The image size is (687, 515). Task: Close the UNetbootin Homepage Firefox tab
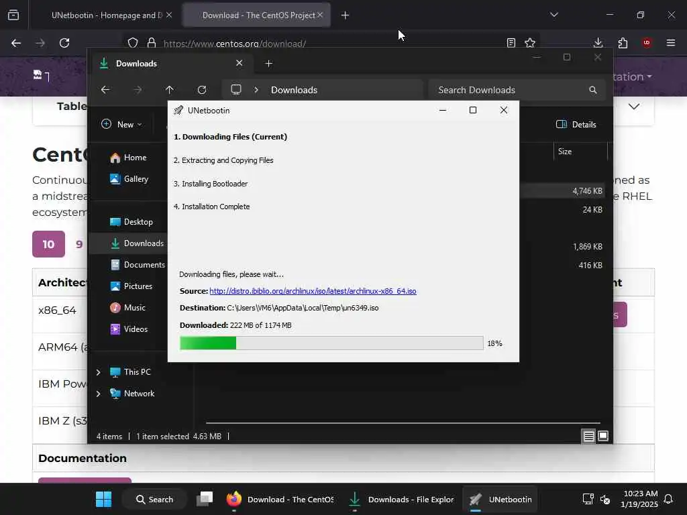pyautogui.click(x=169, y=15)
